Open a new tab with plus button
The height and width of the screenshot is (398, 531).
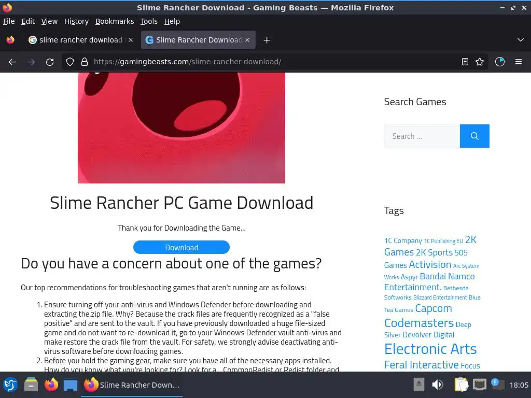pos(267,40)
